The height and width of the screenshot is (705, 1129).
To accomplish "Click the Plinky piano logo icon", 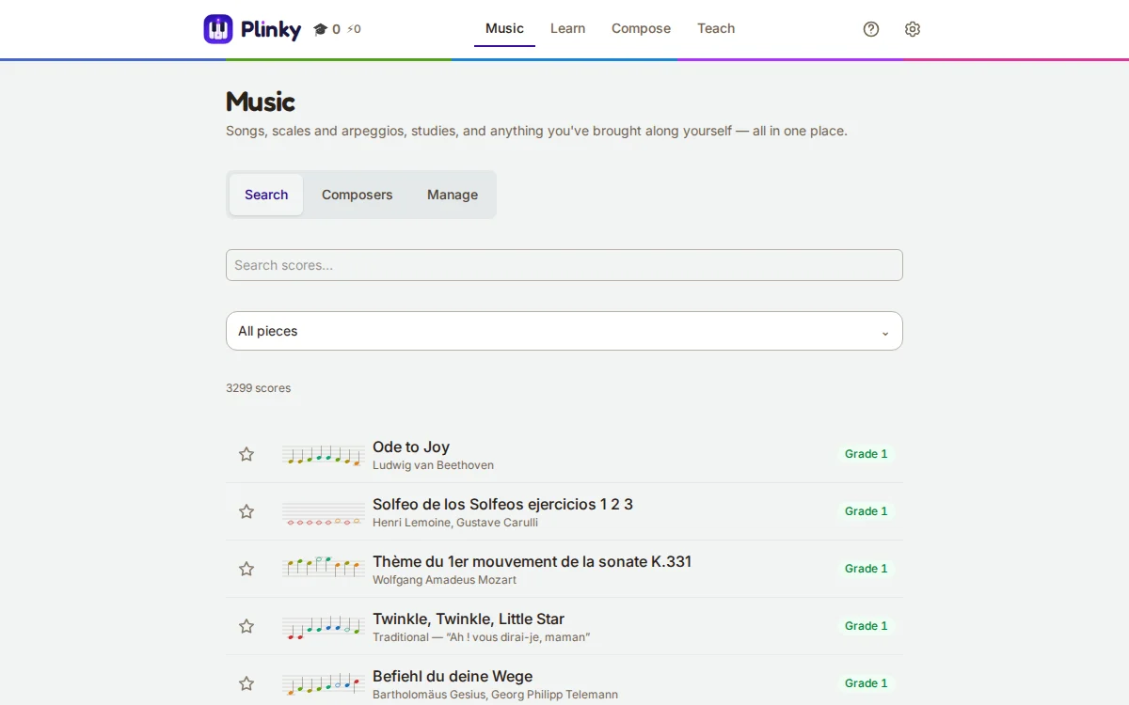I will [x=218, y=29].
